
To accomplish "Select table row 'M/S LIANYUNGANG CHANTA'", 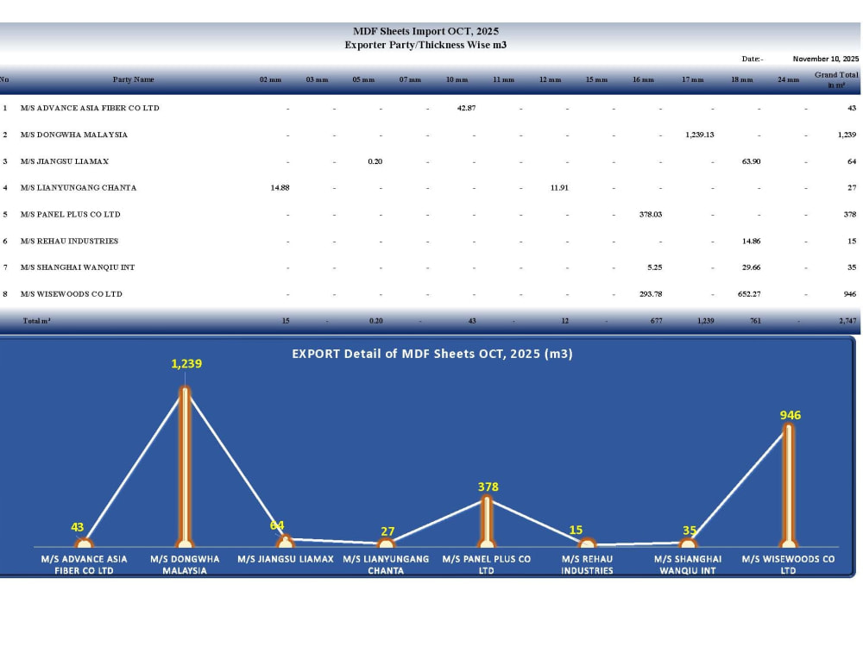I will [x=429, y=187].
